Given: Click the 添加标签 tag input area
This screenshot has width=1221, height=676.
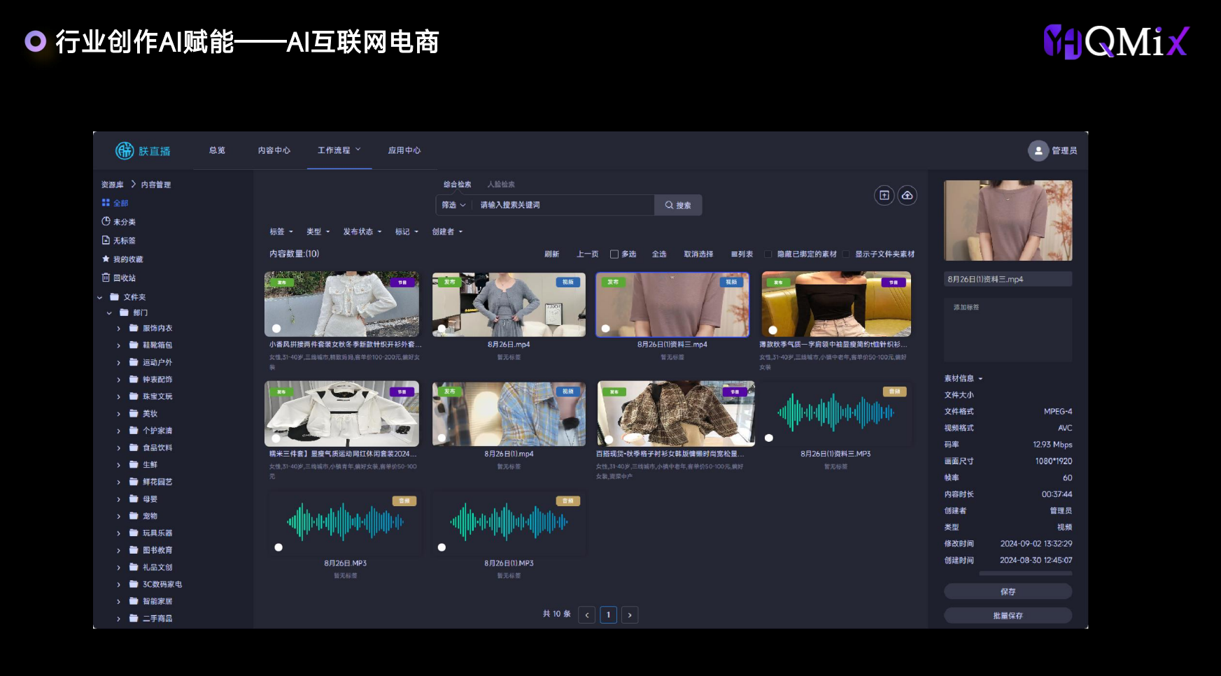Looking at the screenshot, I should pos(1008,329).
